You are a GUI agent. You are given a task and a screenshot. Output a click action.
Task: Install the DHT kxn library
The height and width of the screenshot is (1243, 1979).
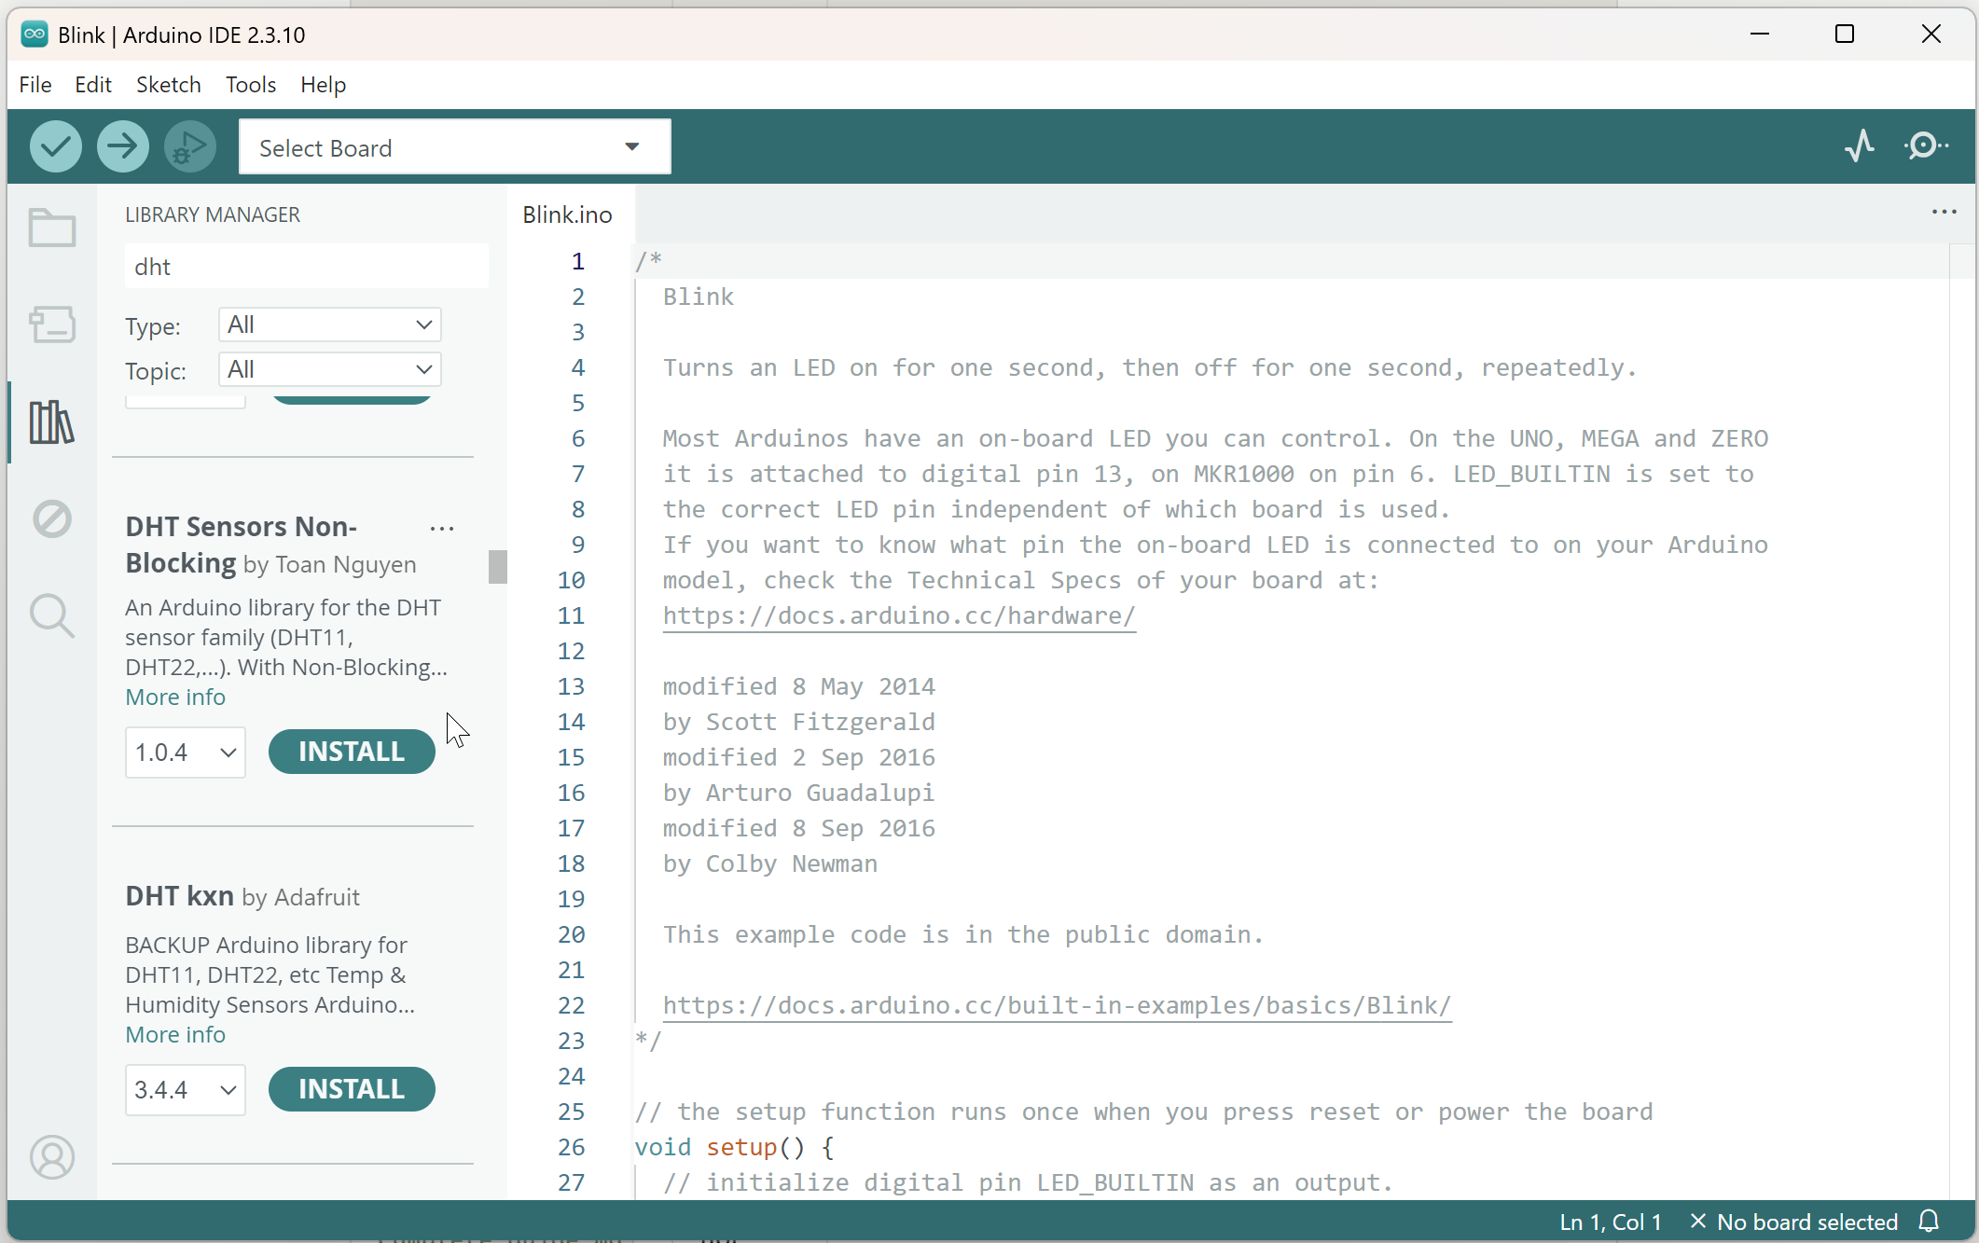352,1089
